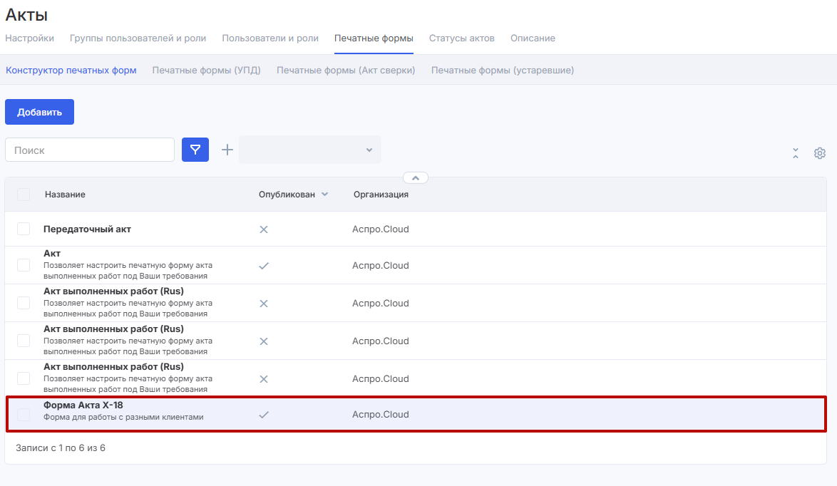Check the box for Передаточный акт
This screenshot has height=486, width=837.
click(24, 229)
